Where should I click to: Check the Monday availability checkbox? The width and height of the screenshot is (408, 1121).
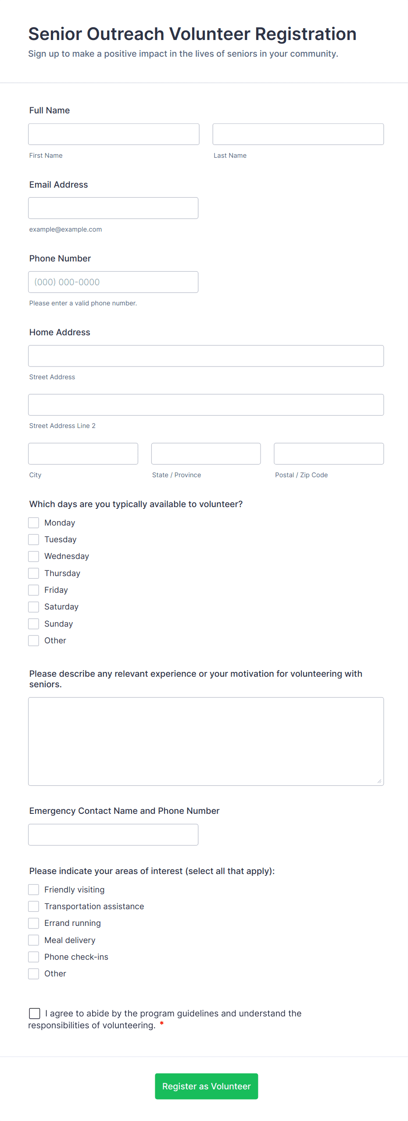click(x=34, y=522)
